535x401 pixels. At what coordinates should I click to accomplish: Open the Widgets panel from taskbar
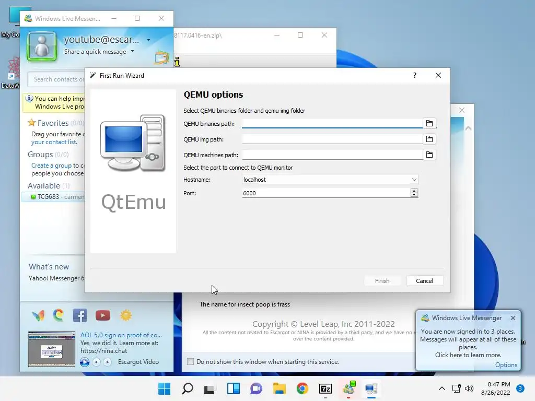tap(234, 388)
